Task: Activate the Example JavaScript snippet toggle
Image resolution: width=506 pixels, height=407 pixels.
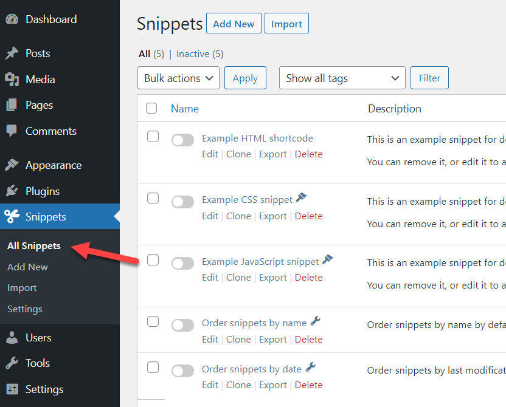Action: point(182,264)
